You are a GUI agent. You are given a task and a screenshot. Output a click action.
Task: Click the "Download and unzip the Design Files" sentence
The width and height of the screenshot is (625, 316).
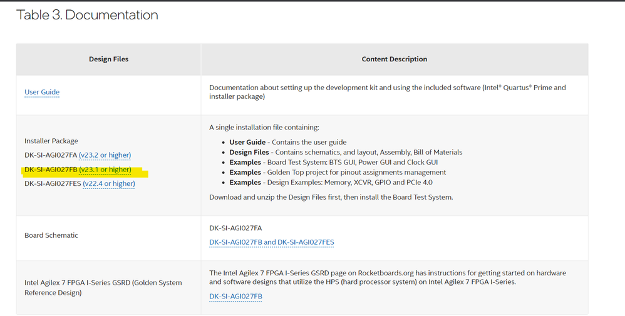(x=331, y=197)
